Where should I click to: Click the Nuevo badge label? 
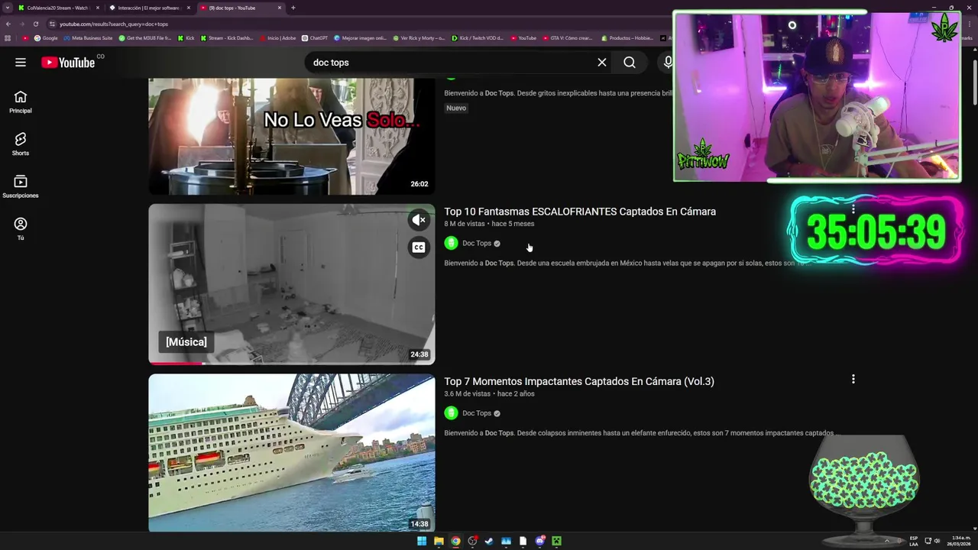[456, 108]
